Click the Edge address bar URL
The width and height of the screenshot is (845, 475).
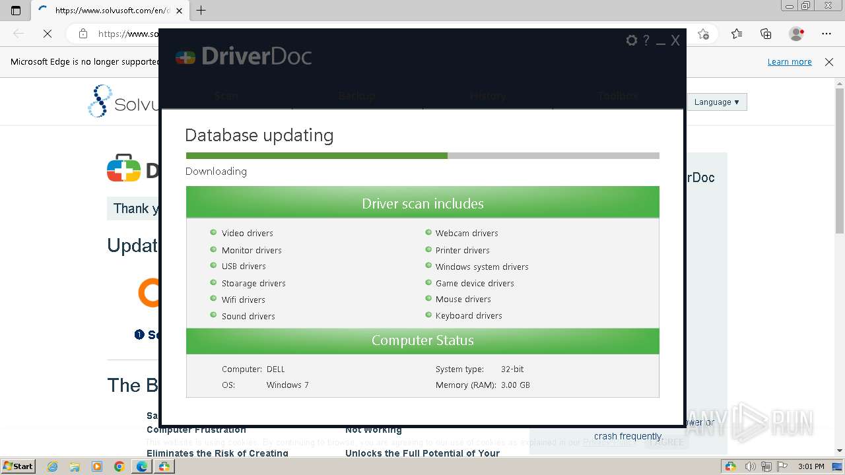pyautogui.click(x=129, y=34)
